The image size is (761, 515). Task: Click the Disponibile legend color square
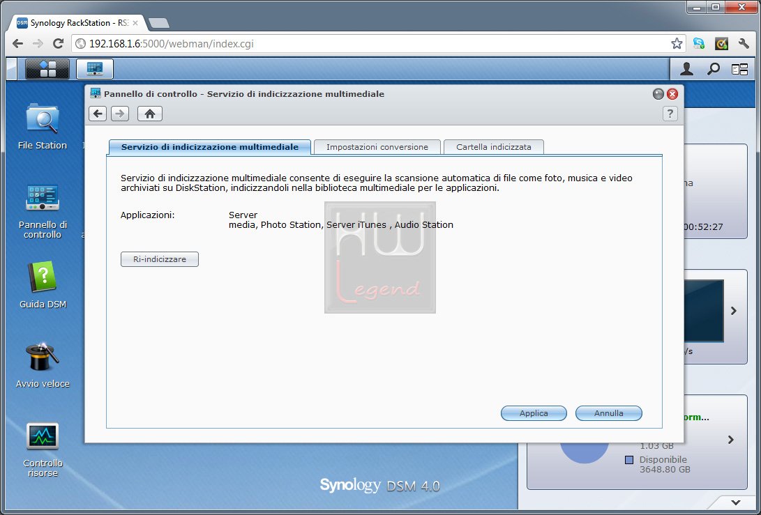tap(629, 460)
